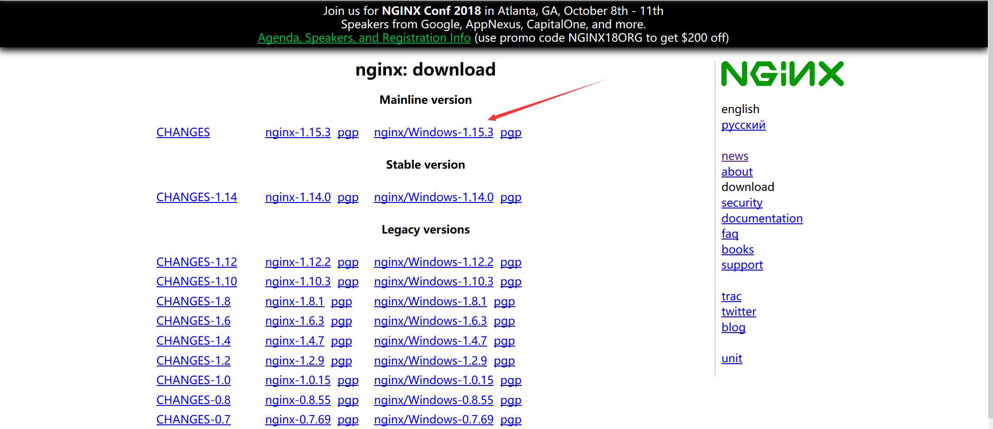Download nginx/Windows-1.12.2

tap(434, 262)
